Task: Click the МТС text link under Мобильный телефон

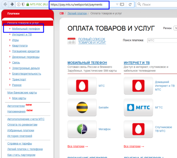Action: pos(101,86)
